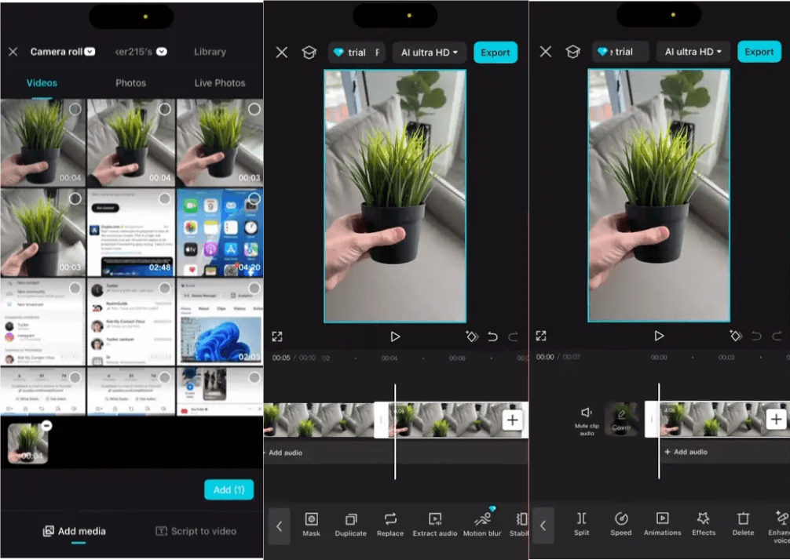This screenshot has height=560, width=790.
Task: Switch to the Live Photos tab
Action: (220, 83)
